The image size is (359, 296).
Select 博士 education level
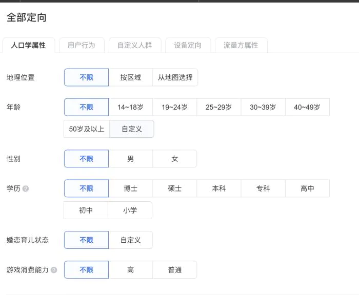pyautogui.click(x=130, y=188)
